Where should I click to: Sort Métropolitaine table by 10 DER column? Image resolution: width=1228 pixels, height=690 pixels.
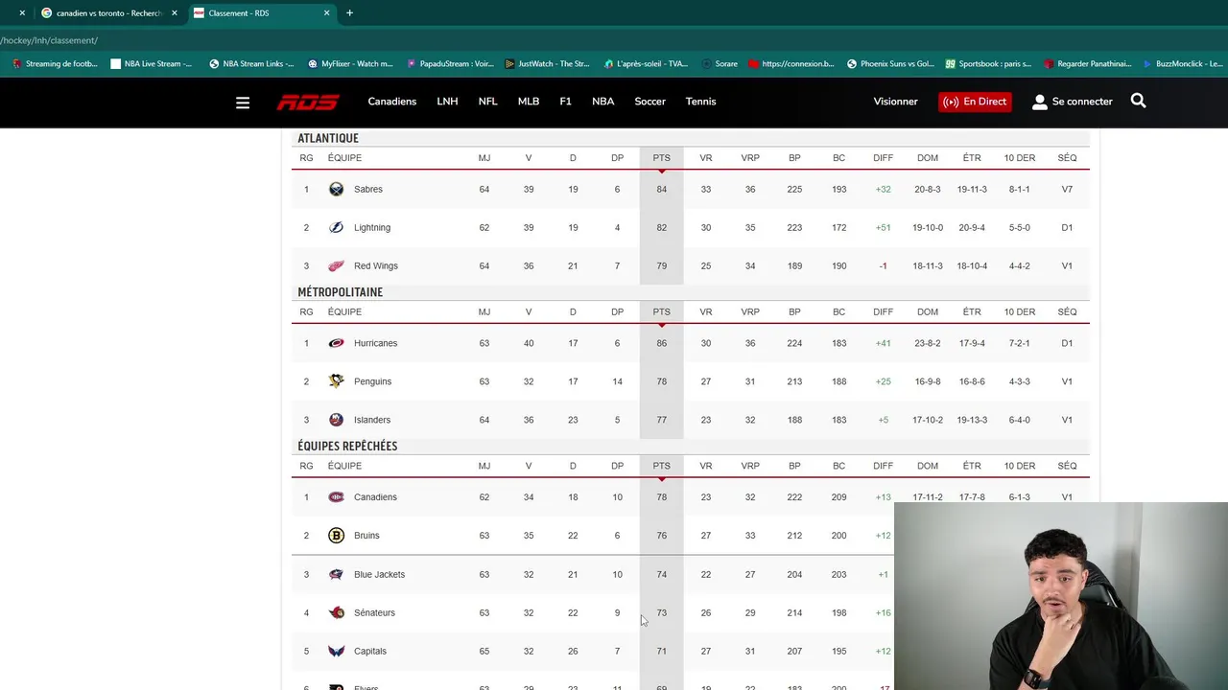[x=1019, y=311]
